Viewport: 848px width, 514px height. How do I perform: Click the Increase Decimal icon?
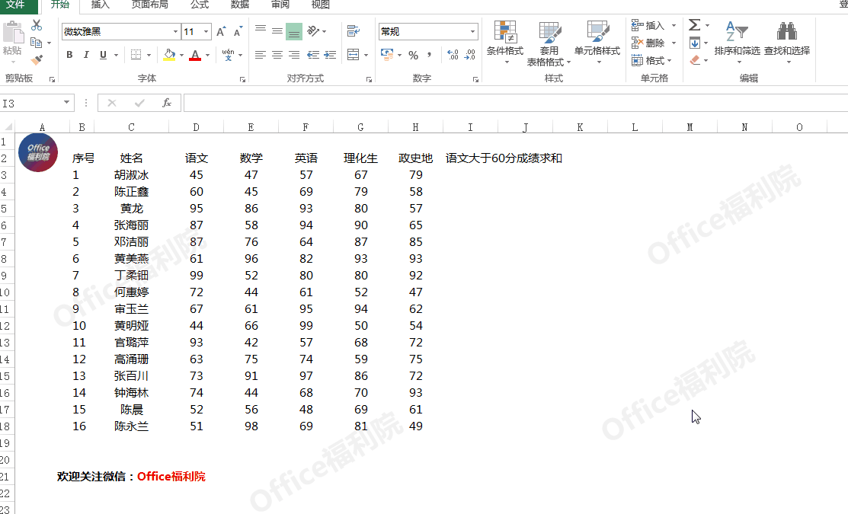pyautogui.click(x=453, y=55)
